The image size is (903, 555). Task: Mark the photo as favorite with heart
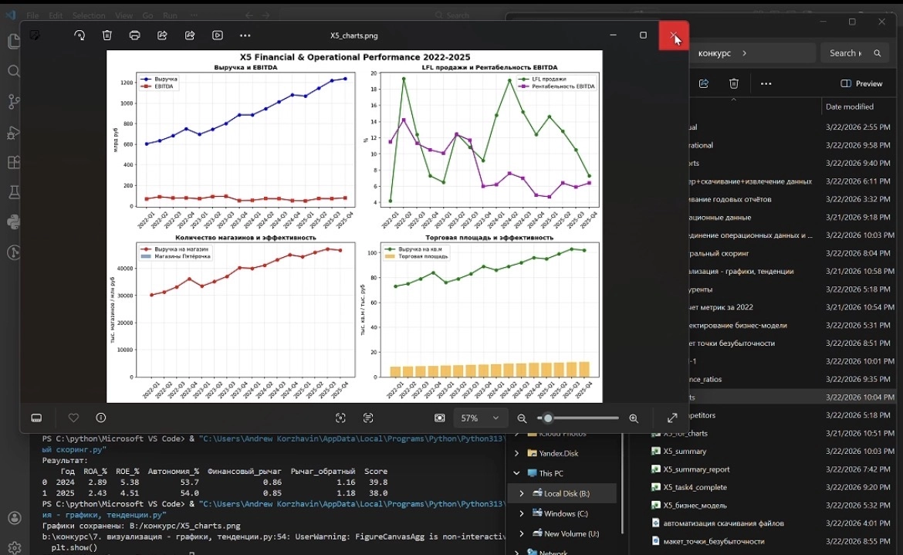point(73,418)
